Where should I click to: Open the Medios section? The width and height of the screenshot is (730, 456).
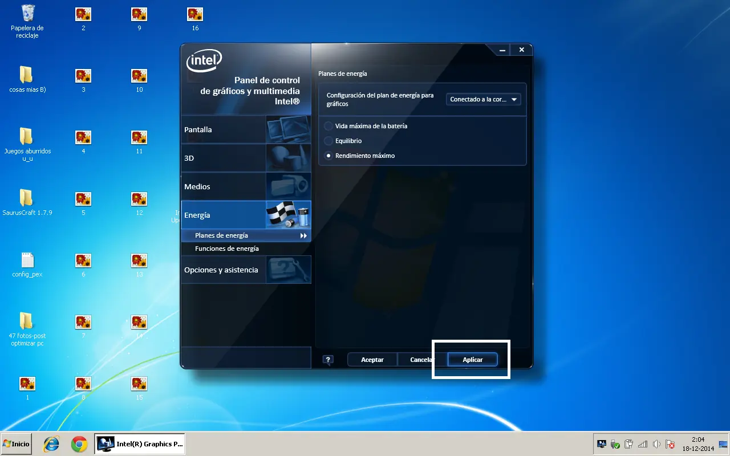click(246, 186)
